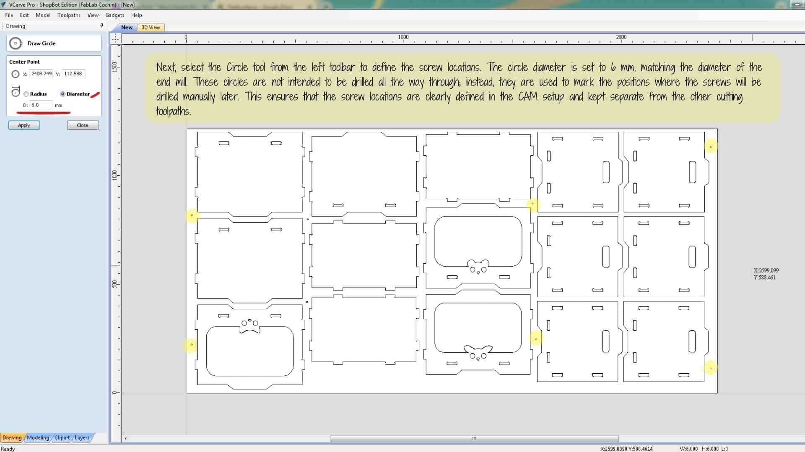
Task: Click the X center coordinate field
Action: [41, 74]
